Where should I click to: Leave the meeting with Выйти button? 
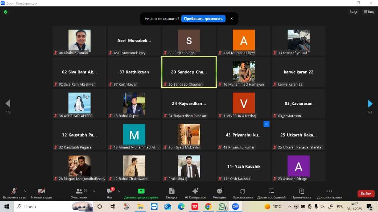366,193
